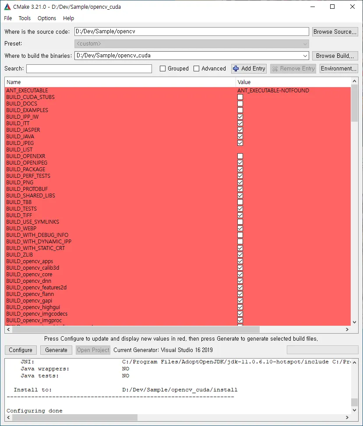
Task: Enable the Grouped checkbox
Action: [163, 68]
